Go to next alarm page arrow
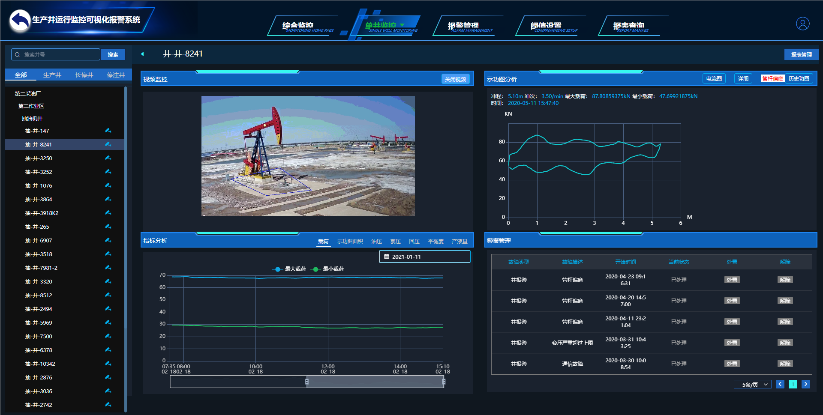This screenshot has width=823, height=415. pyautogui.click(x=805, y=384)
